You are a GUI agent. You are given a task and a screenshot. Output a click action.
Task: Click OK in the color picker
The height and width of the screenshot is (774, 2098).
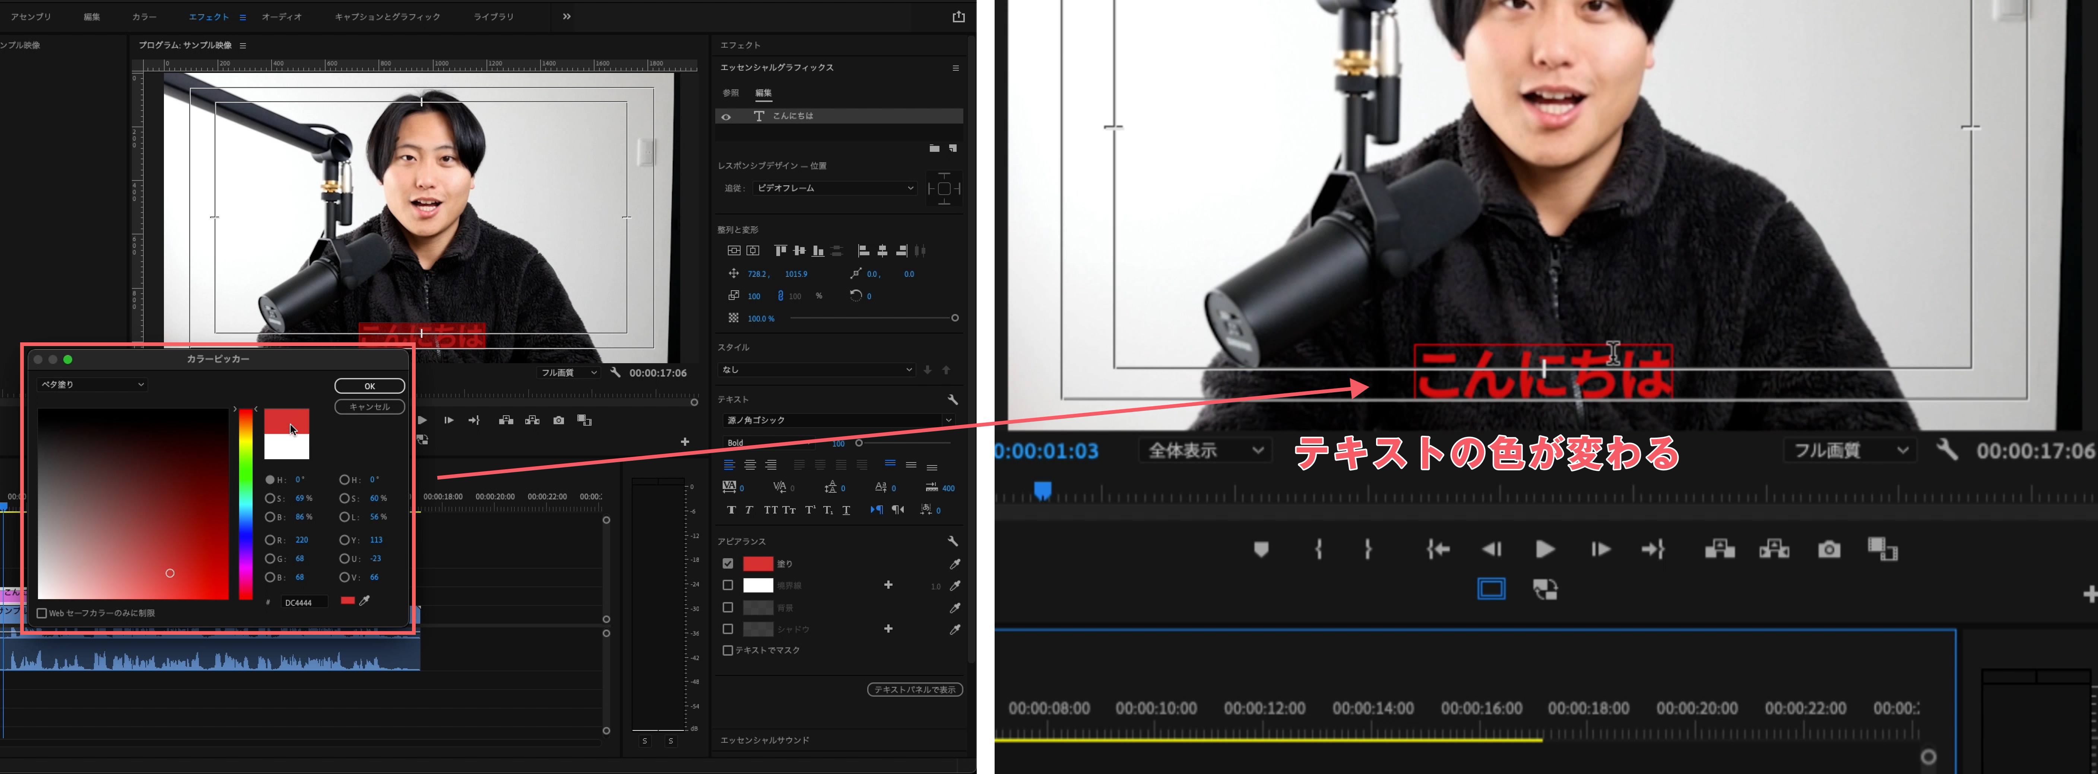369,386
